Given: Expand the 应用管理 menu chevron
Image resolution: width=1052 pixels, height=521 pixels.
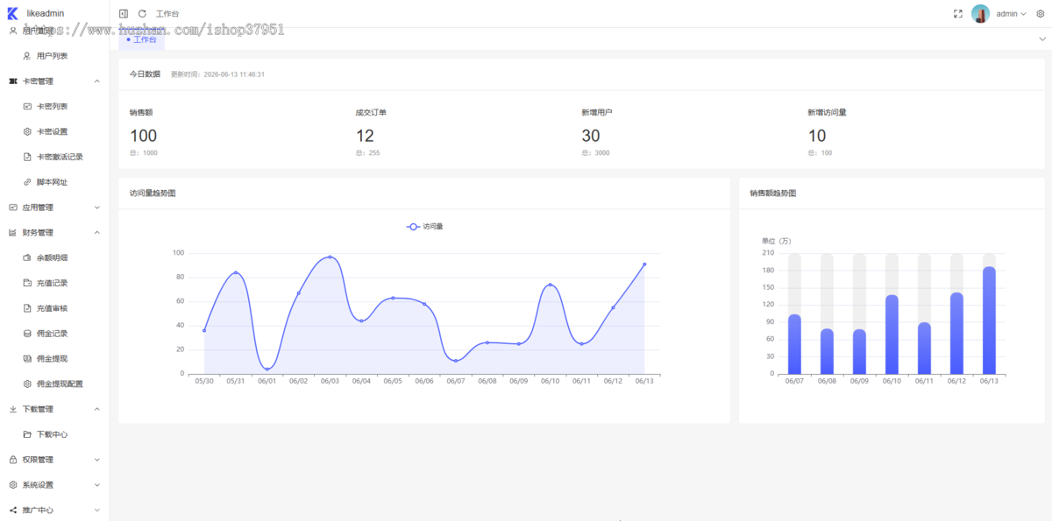Looking at the screenshot, I should coord(96,208).
